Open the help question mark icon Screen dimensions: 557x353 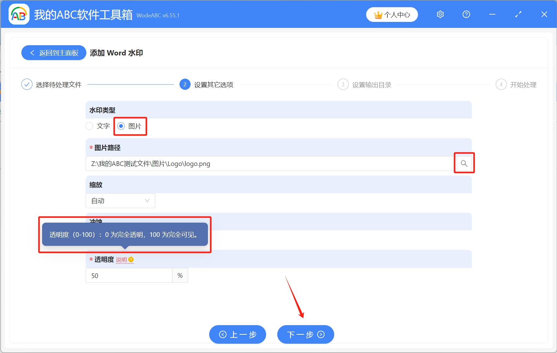(x=466, y=14)
